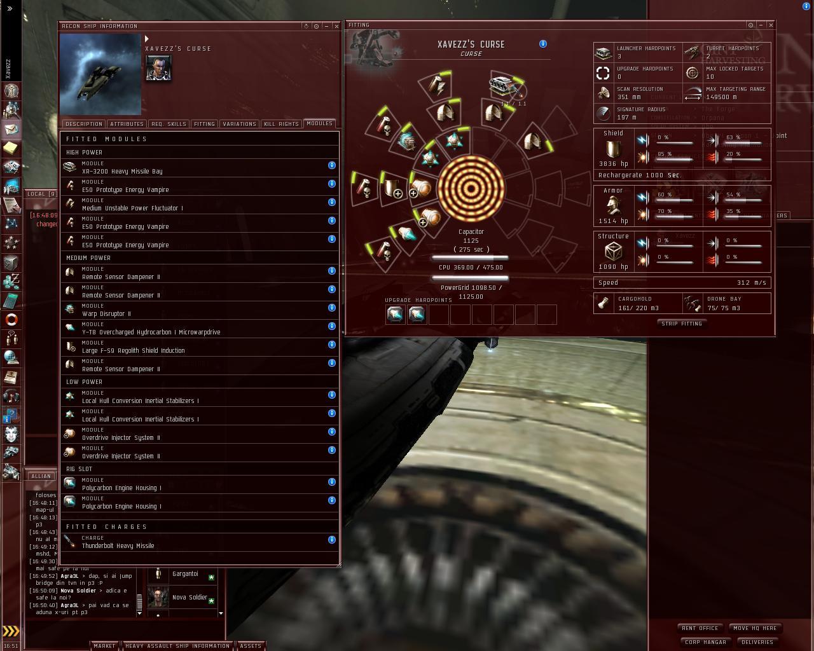Restore the minimized Assets window
This screenshot has width=814, height=651.
pyautogui.click(x=251, y=646)
